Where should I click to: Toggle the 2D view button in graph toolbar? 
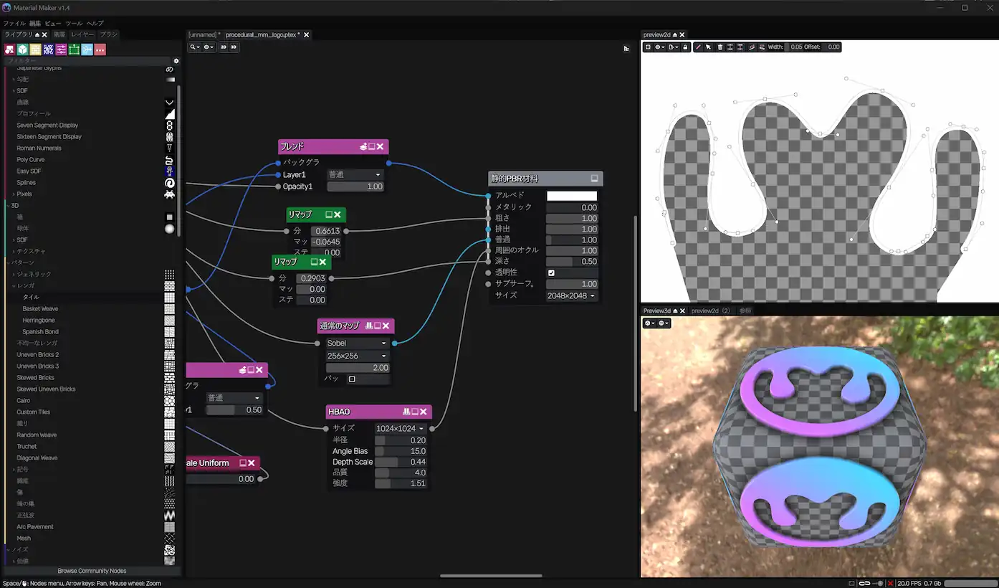click(x=224, y=47)
